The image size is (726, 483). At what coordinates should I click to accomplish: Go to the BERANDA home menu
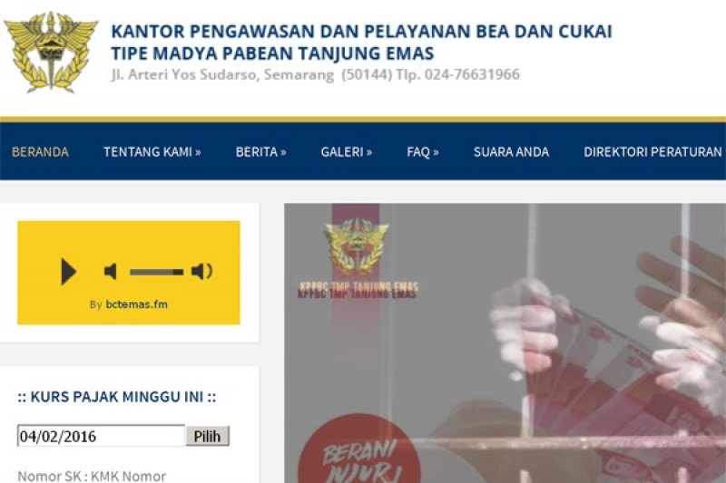point(40,151)
